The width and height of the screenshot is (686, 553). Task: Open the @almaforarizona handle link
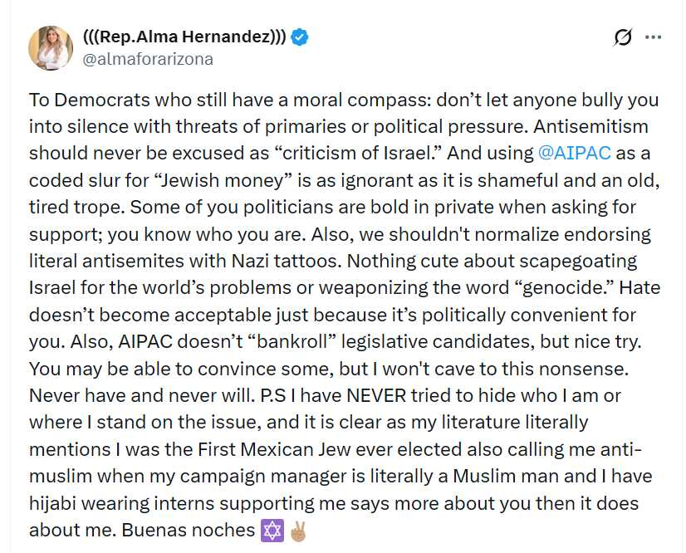click(x=148, y=59)
